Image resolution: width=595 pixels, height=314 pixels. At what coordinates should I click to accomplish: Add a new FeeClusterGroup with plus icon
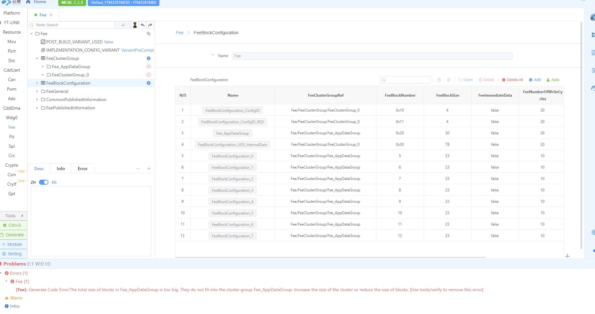coord(149,58)
